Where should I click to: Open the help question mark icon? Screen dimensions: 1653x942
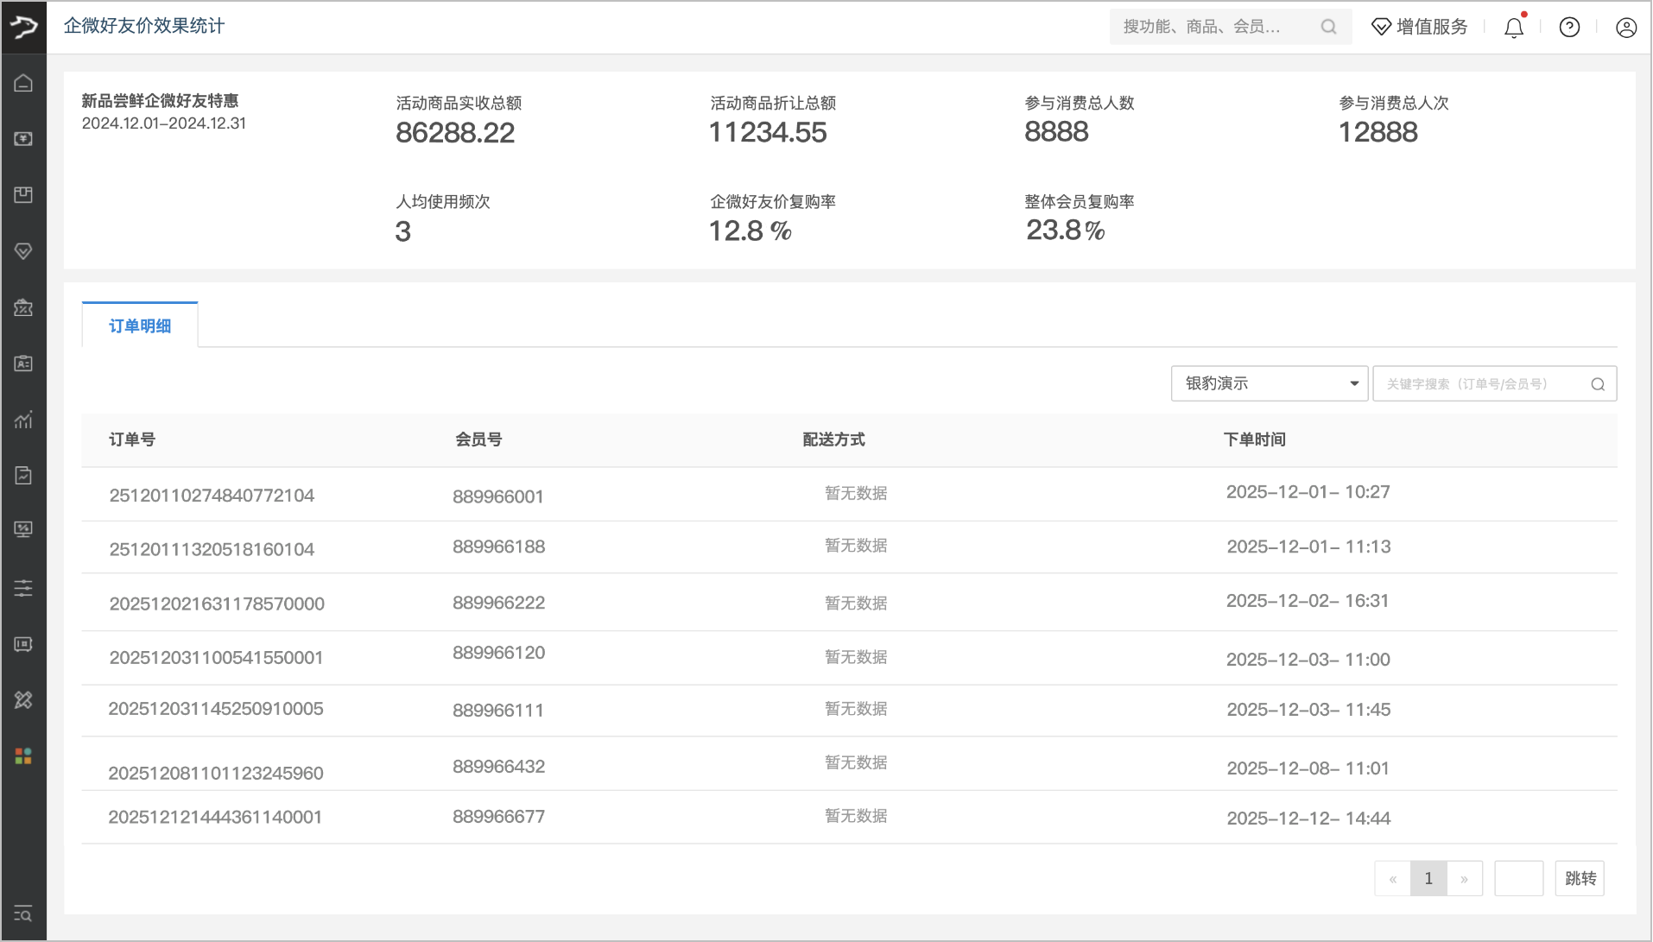(x=1569, y=28)
